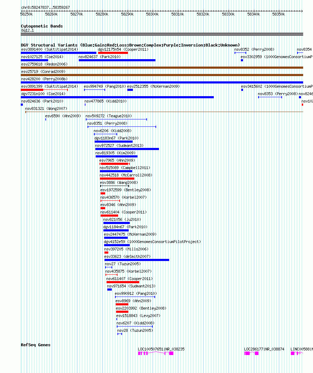Image resolution: width=313 pixels, height=373 pixels.
Task: Select nsv819305 (Kim2009) variant label
Action: [115, 153]
